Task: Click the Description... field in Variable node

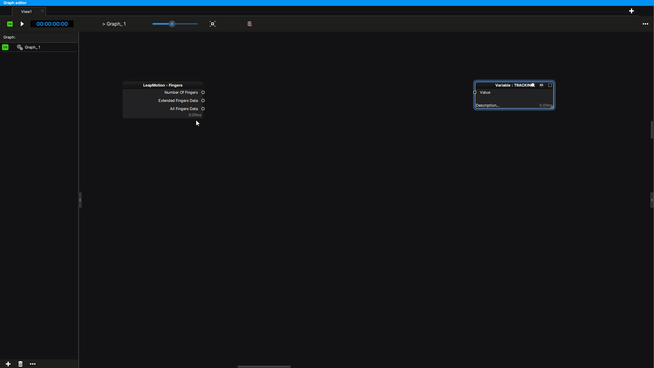Action: 487,105
